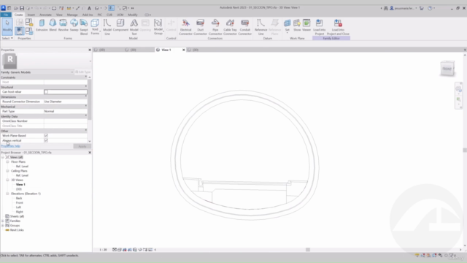
Task: Click the Print icon in quick access toolbar
Action: coord(54,8)
